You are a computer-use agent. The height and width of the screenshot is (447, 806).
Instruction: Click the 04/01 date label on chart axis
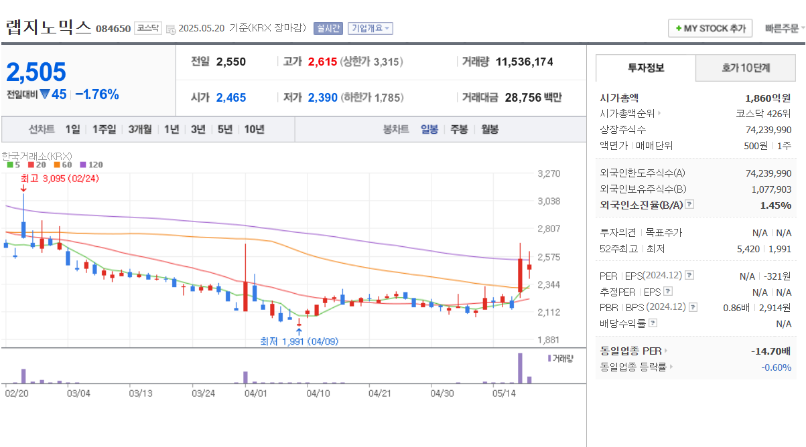point(255,393)
